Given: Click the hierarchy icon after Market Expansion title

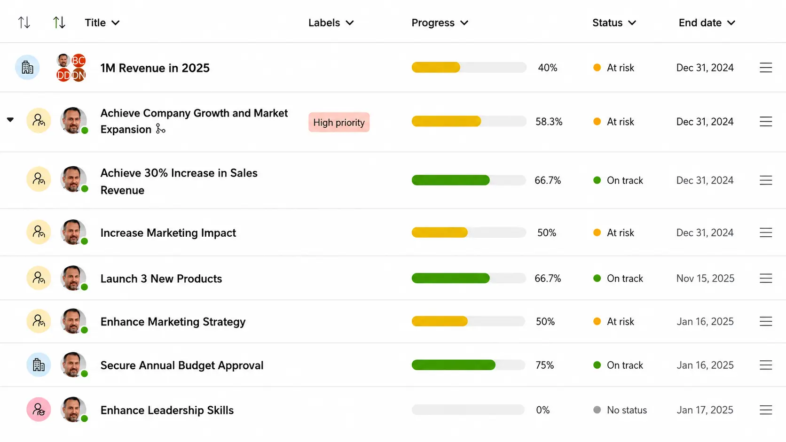Looking at the screenshot, I should pos(161,129).
